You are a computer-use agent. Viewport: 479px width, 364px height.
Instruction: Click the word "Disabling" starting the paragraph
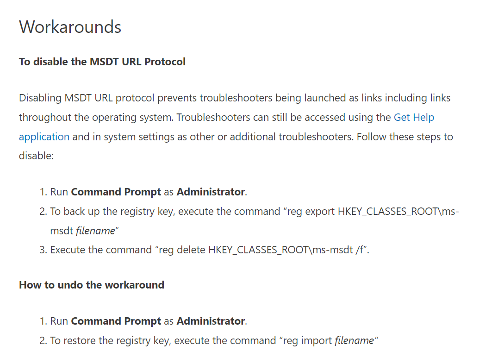click(x=40, y=98)
